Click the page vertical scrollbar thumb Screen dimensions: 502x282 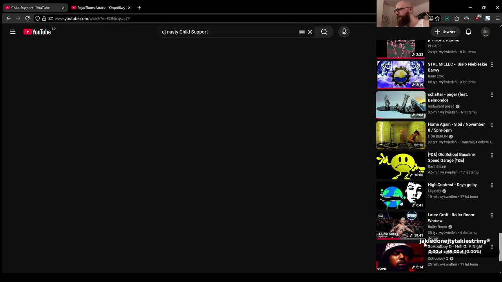(500, 247)
